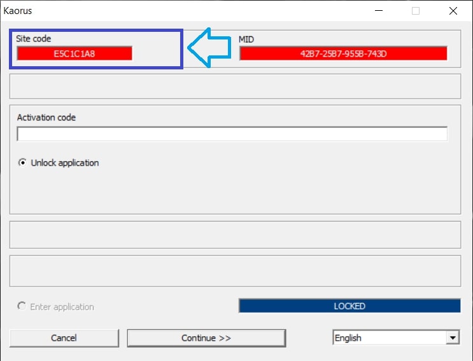Image resolution: width=473 pixels, height=361 pixels.
Task: Click the blue arrow pointing at Site code
Action: point(208,48)
